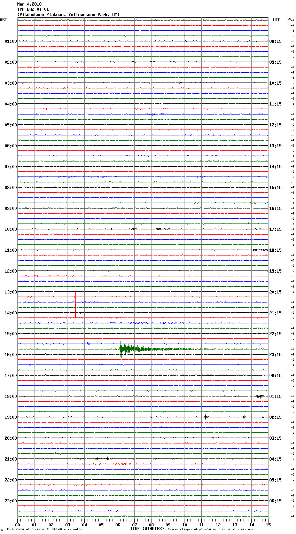Click the '12' minute tick label
The height and width of the screenshot is (534, 296).
[x=218, y=525]
